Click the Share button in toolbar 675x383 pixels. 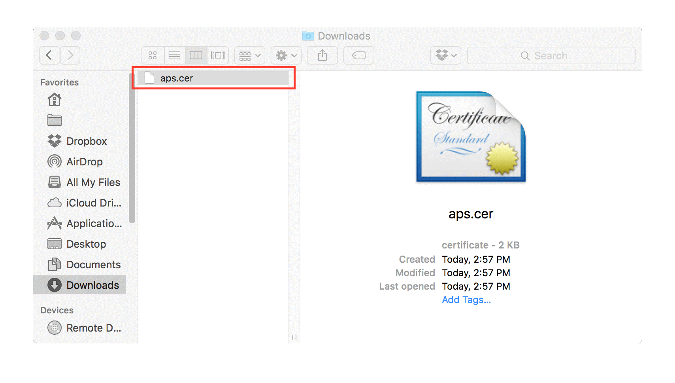tap(322, 55)
